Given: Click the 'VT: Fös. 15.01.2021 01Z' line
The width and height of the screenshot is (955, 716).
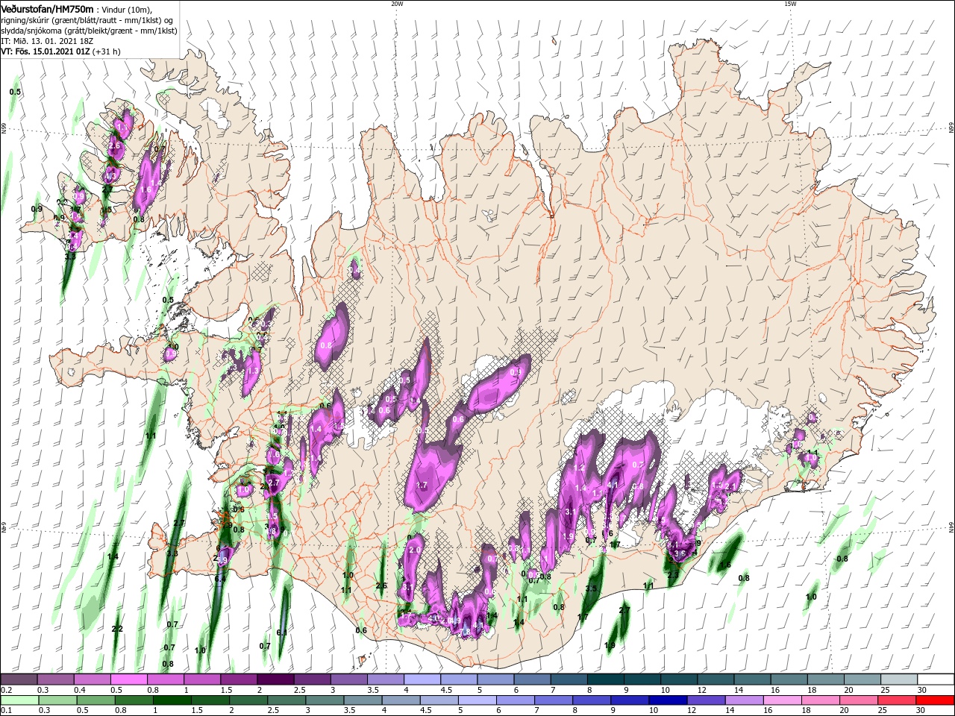Looking at the screenshot, I should (46, 51).
